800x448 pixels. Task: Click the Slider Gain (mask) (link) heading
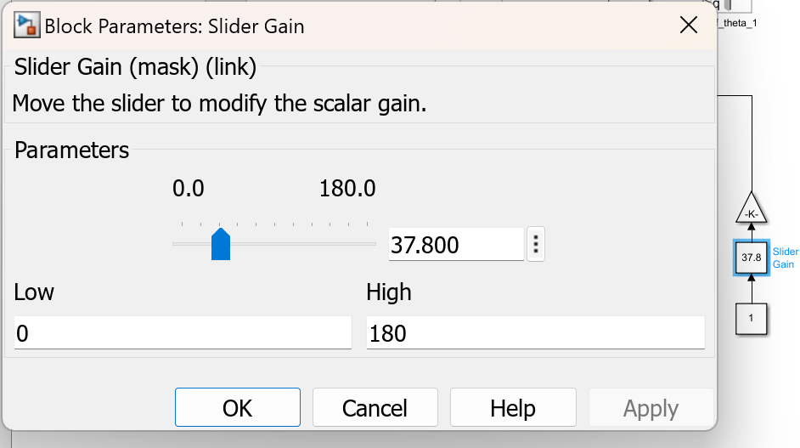tap(136, 67)
